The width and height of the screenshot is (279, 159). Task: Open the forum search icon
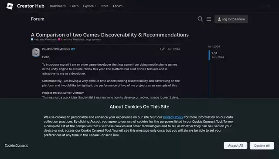click(200, 19)
